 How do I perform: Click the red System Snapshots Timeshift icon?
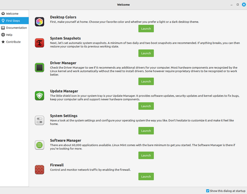click(x=40, y=43)
